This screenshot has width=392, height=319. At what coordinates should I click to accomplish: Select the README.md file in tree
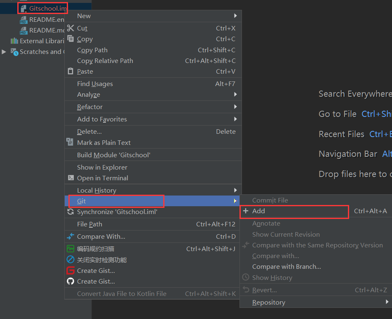click(42, 30)
